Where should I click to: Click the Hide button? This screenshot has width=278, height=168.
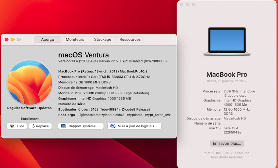17,126
